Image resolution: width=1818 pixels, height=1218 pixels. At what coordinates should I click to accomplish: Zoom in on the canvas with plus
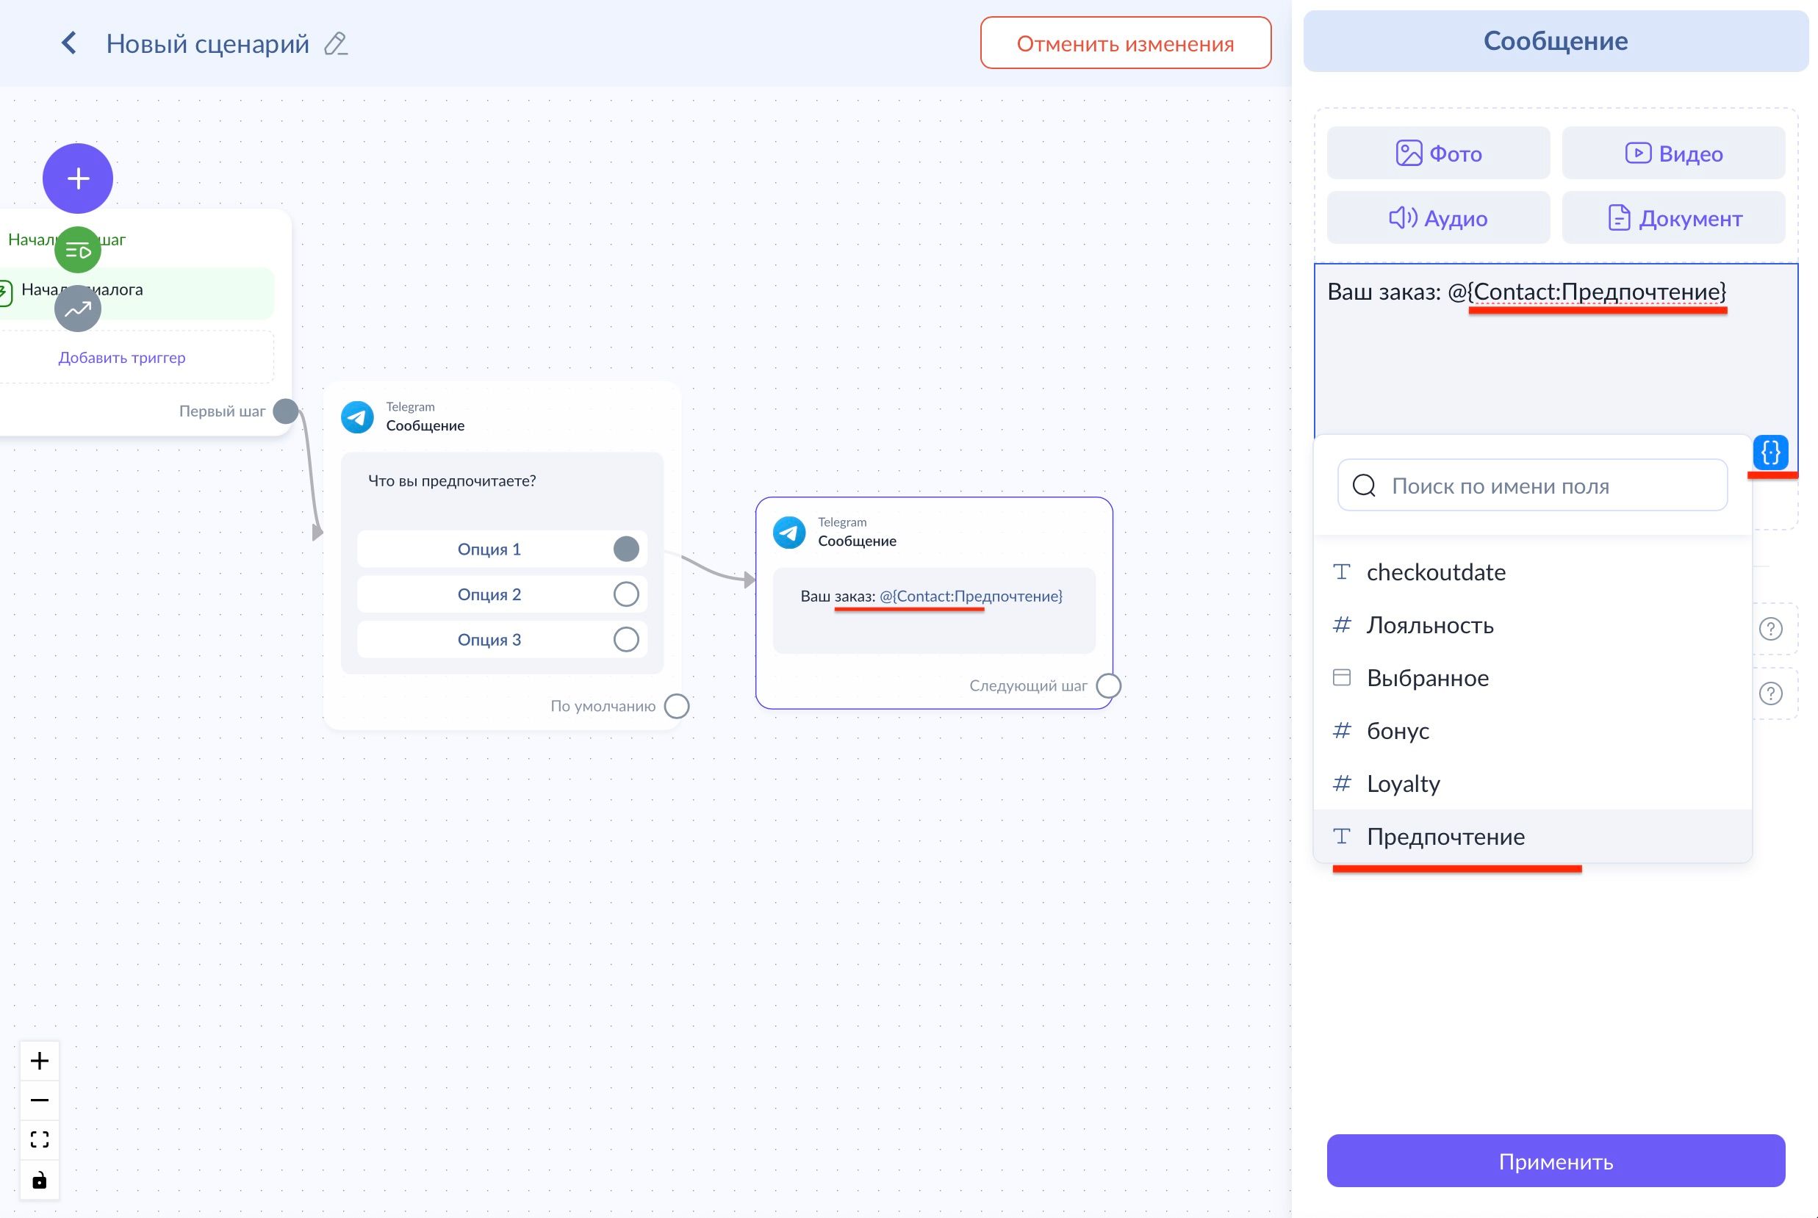(x=40, y=1061)
